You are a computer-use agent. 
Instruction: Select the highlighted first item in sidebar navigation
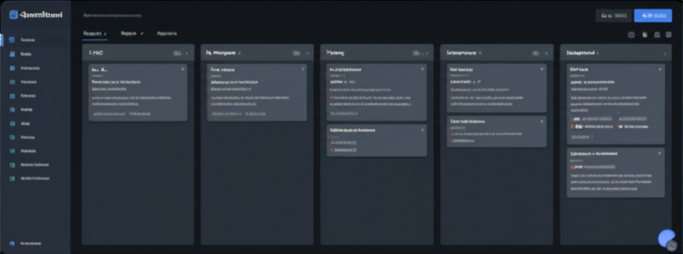[35, 40]
